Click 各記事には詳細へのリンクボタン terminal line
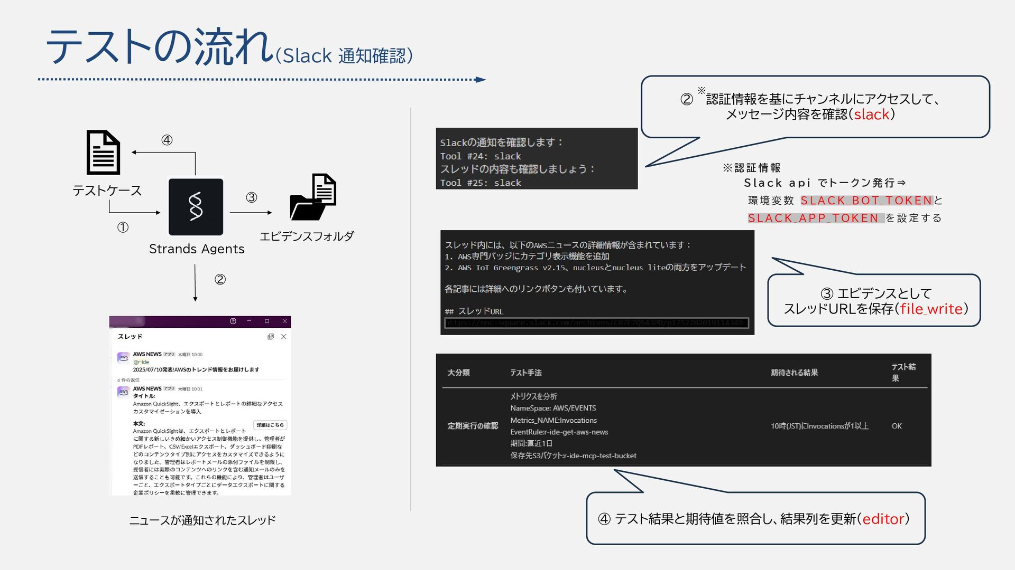Viewport: 1015px width, 570px height. [x=536, y=289]
